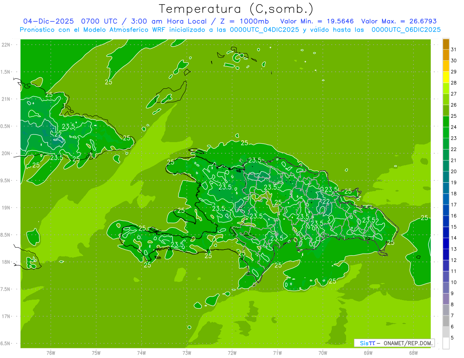Click the '68W' longitude label
The height and width of the screenshot is (358, 464).
point(413,353)
